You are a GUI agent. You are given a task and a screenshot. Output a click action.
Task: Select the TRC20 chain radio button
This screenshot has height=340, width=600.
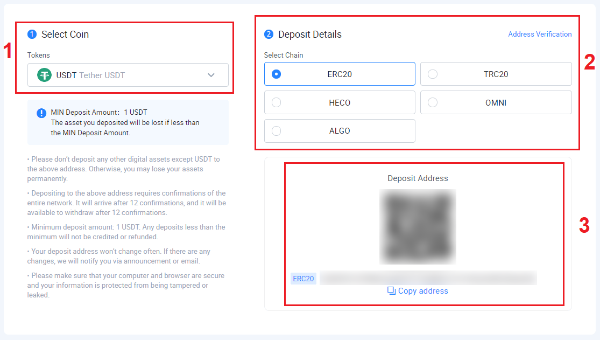coord(433,74)
